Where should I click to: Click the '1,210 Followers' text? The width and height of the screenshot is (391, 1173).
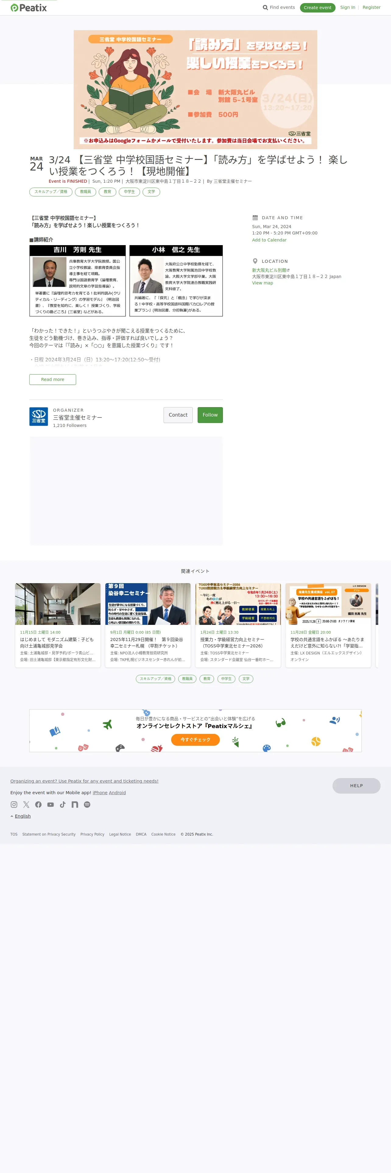(x=70, y=425)
